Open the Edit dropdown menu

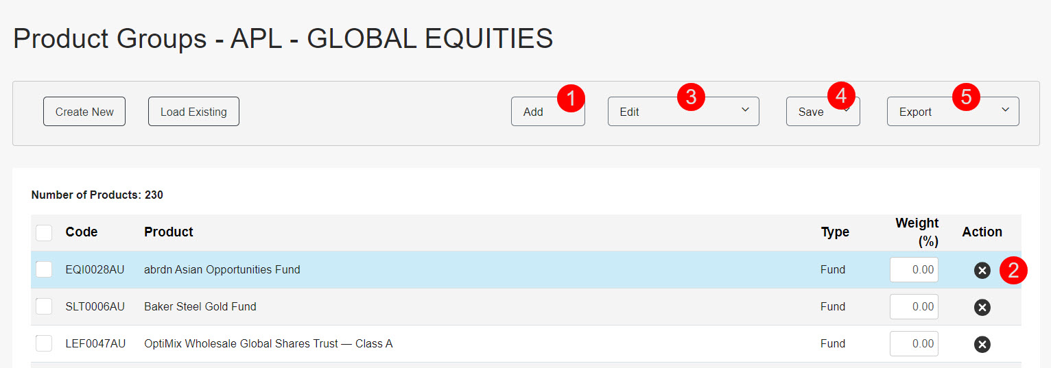(x=683, y=112)
